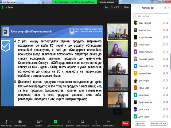
Task: Toggle Денис Ананов's muted microphone icon
Action: coord(164,109)
